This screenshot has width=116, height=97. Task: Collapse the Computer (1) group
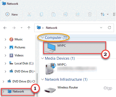click(43, 38)
